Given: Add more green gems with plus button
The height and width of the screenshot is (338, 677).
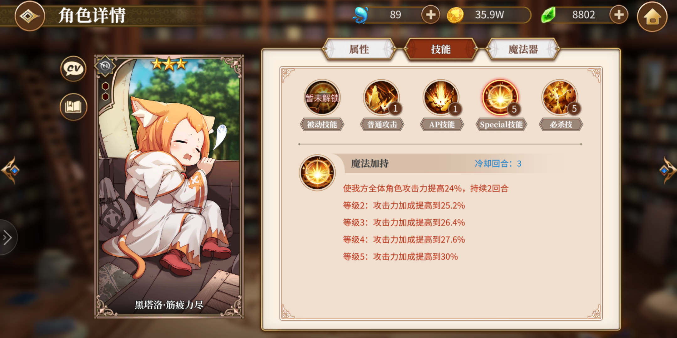Looking at the screenshot, I should [619, 15].
